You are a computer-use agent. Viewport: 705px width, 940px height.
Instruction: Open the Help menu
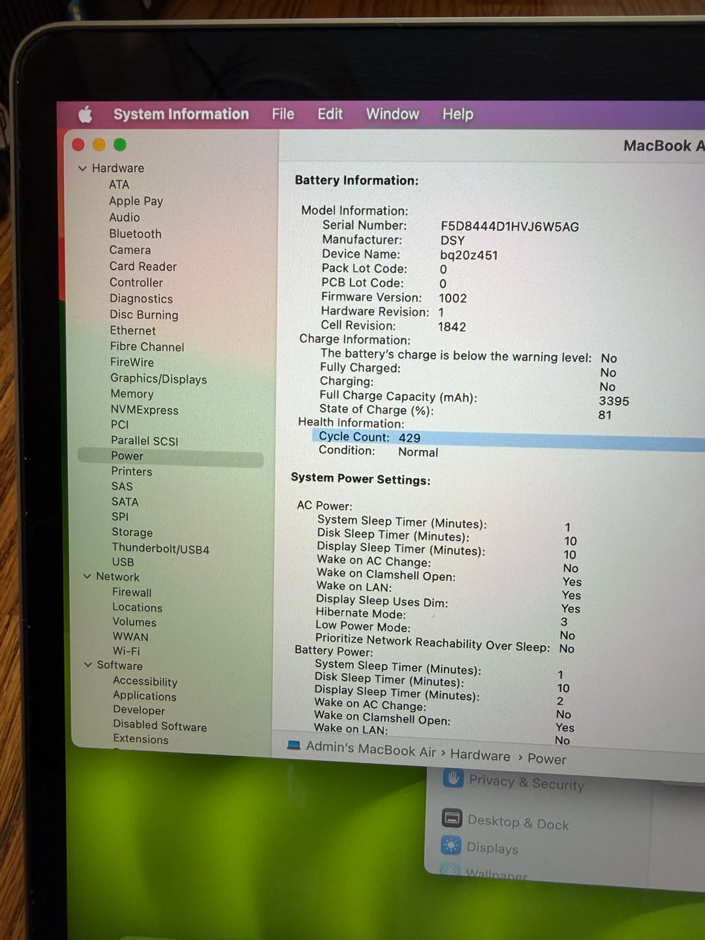458,114
